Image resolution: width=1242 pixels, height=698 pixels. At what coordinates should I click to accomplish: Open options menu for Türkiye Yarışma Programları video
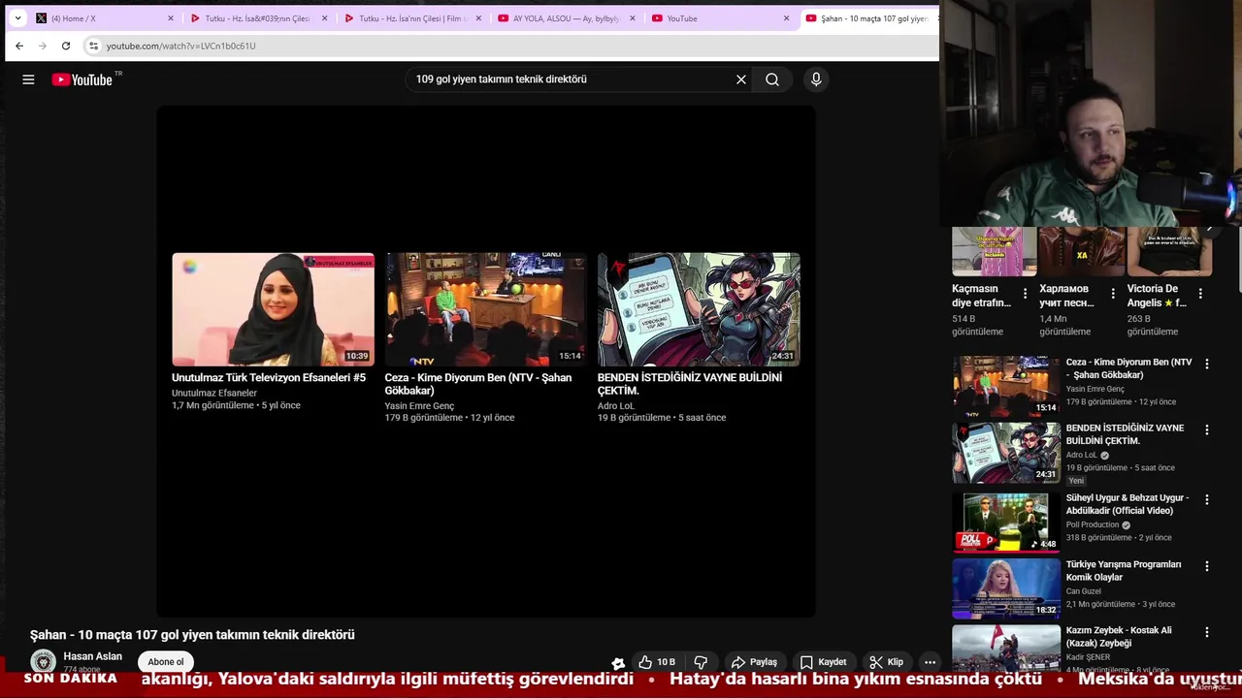[x=1207, y=566]
